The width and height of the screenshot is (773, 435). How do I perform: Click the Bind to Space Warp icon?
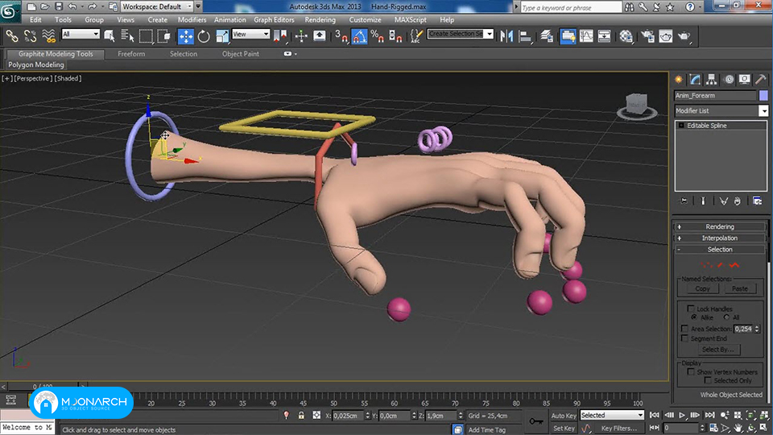[49, 36]
